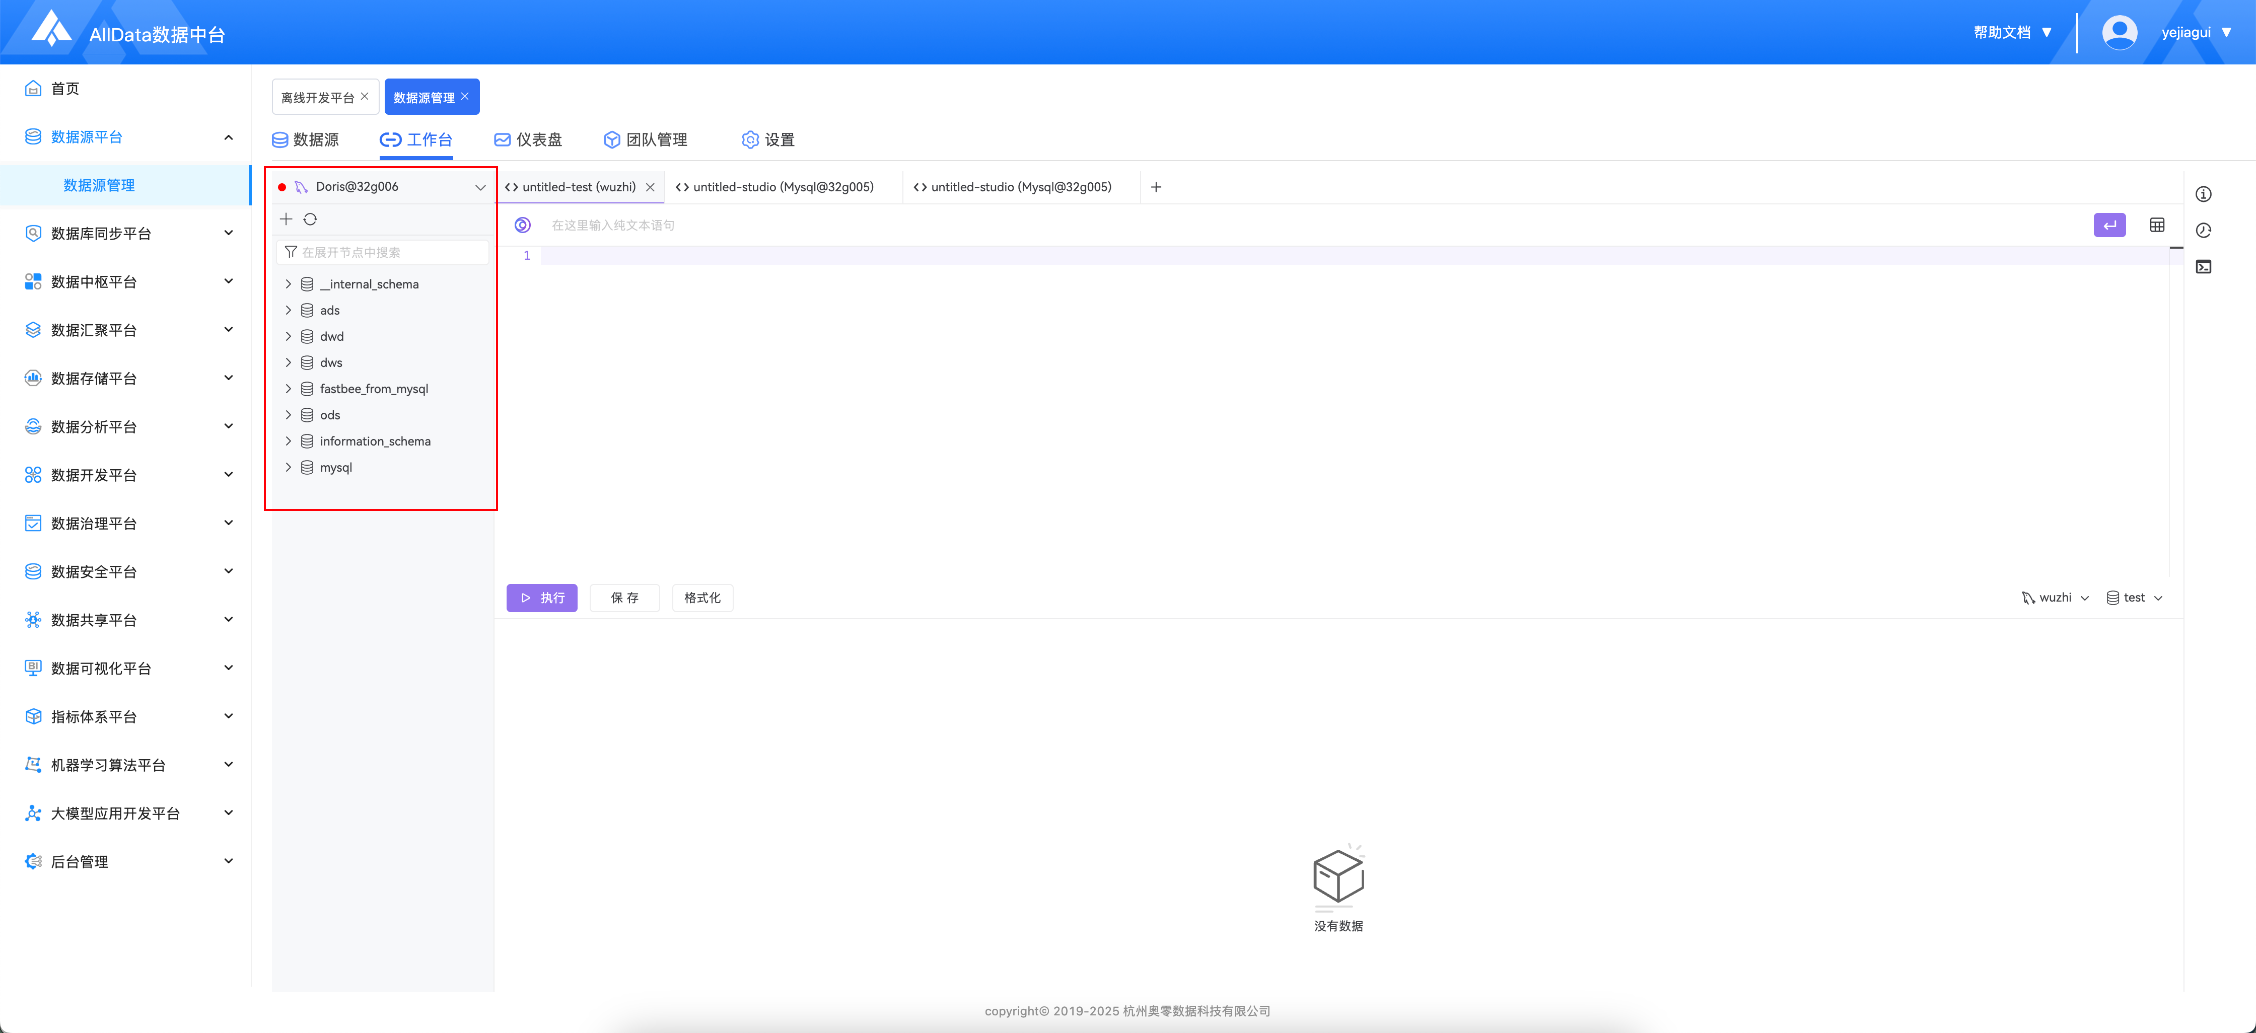
Task: Switch to the 团队管理 tab
Action: tap(646, 140)
